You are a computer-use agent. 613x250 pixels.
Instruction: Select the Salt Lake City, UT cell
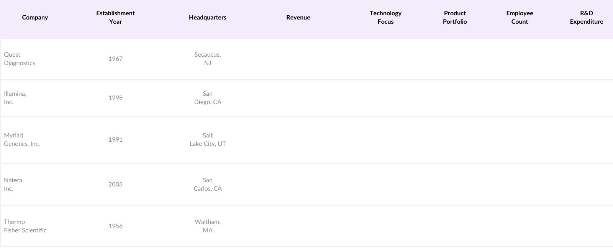208,140
